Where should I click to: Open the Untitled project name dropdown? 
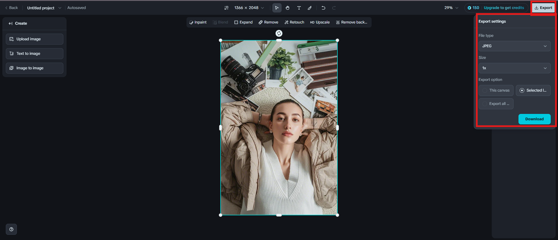[44, 8]
